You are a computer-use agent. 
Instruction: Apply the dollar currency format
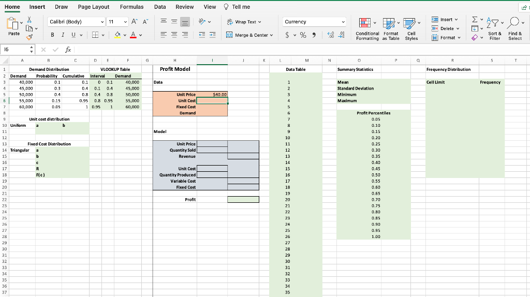pyautogui.click(x=287, y=35)
